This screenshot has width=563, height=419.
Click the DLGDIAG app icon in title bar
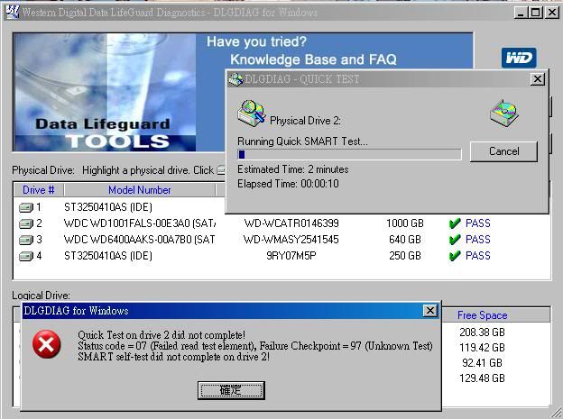[13, 13]
